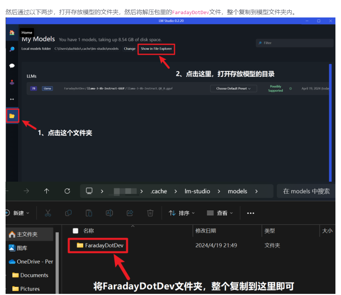Viewport: 341px width, 295px height.
Task: Click the Local Server double-arrow sidebar icon
Action: pos(12,99)
